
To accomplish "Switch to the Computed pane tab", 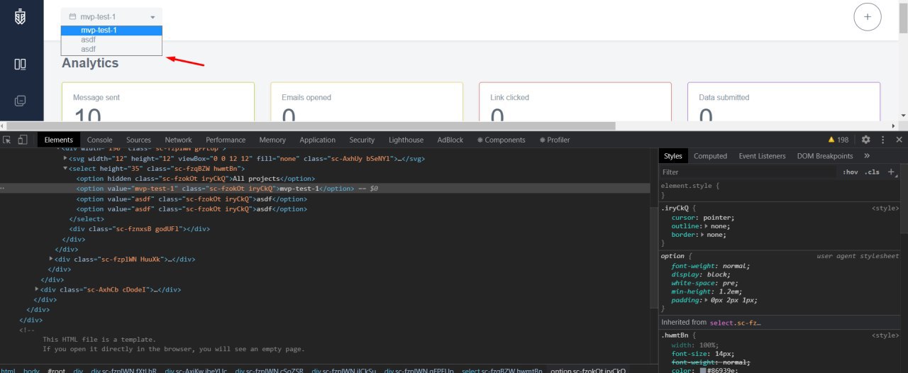I will click(x=710, y=156).
